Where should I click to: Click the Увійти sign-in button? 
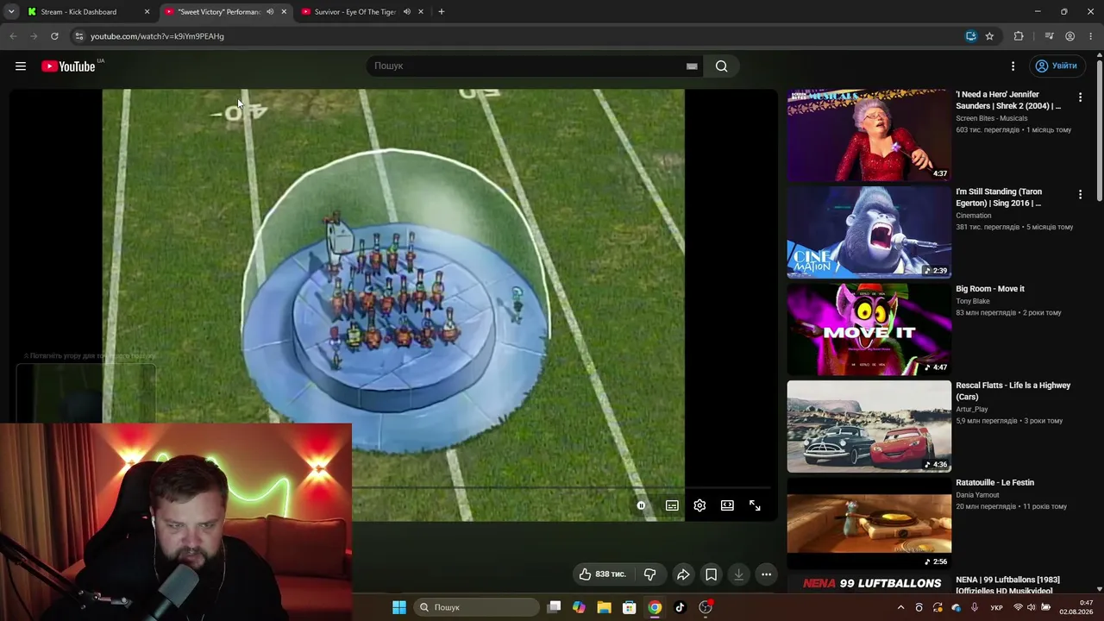point(1057,66)
